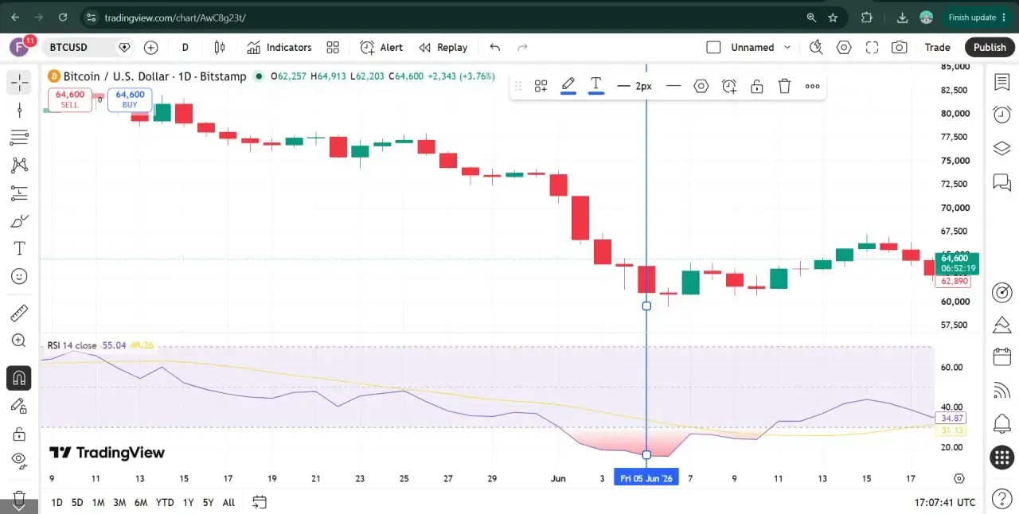Select the 1M date range

click(98, 502)
